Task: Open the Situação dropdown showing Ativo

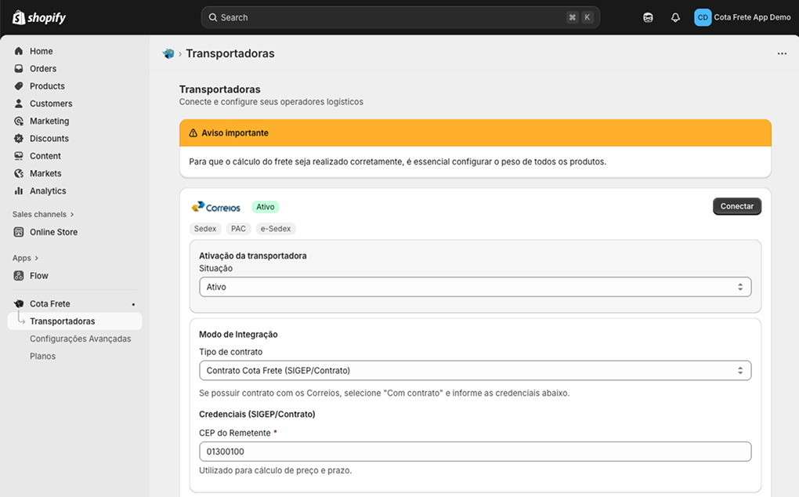Action: pos(475,287)
